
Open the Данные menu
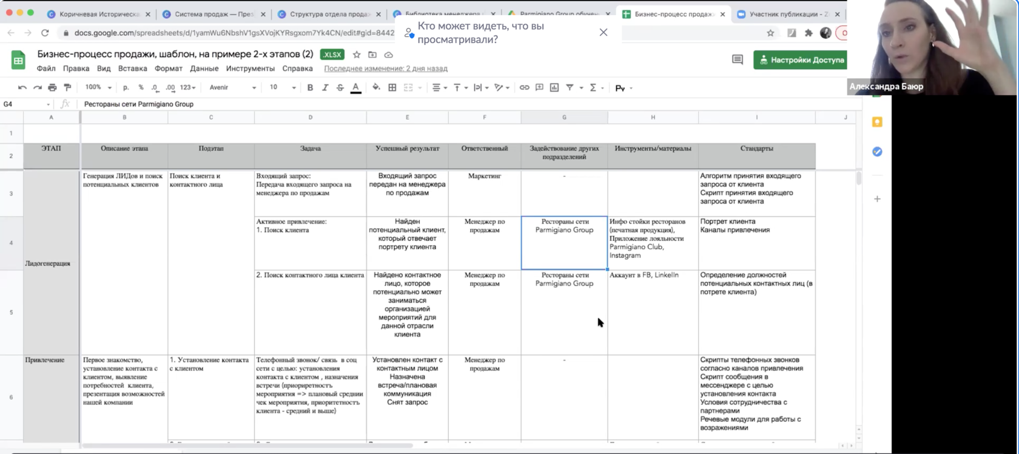(x=204, y=68)
